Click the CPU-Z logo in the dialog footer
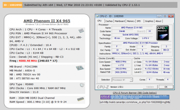Image resolution: width=180 pixels, height=110 pixels. (103, 87)
